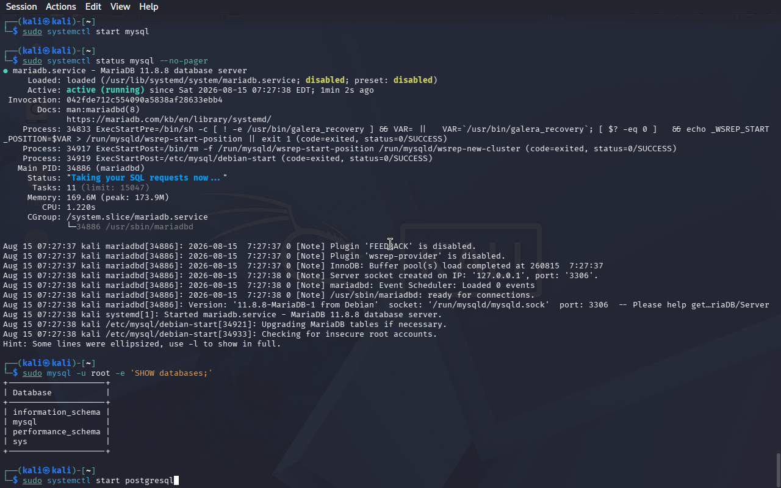
Task: Click the '/system.slice/mariadb.service' CGroup path
Action: tap(137, 217)
